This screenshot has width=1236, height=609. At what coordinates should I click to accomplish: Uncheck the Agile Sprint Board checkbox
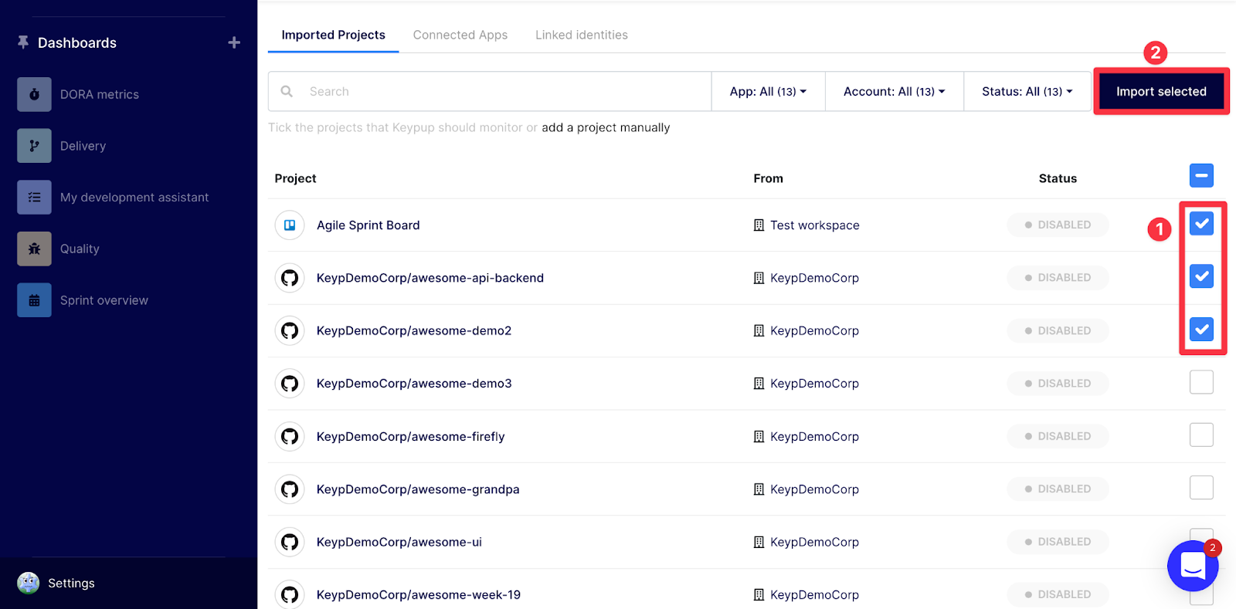pos(1200,224)
